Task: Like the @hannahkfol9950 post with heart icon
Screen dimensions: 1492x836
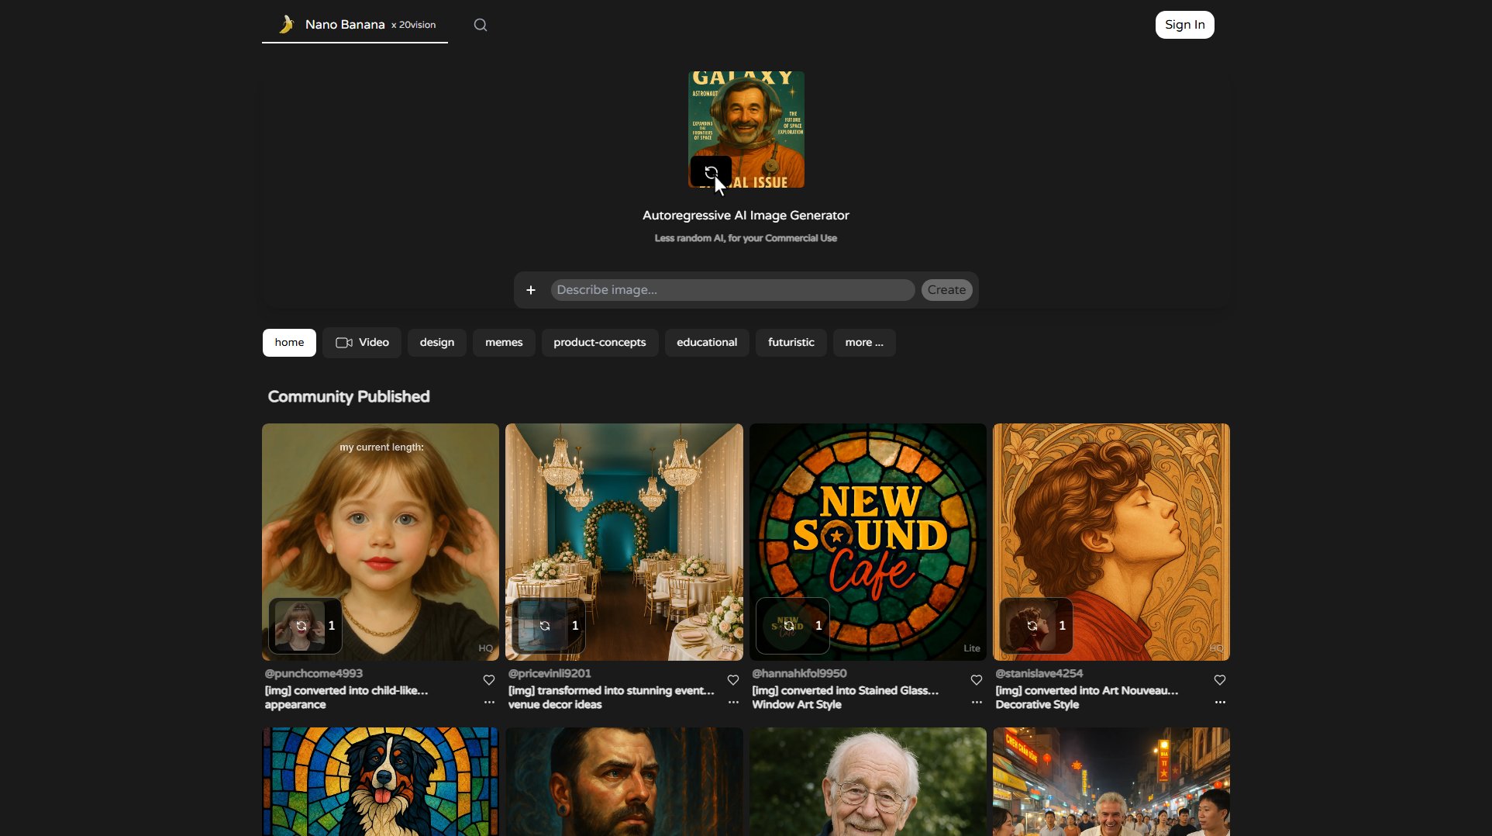Action: click(x=977, y=680)
